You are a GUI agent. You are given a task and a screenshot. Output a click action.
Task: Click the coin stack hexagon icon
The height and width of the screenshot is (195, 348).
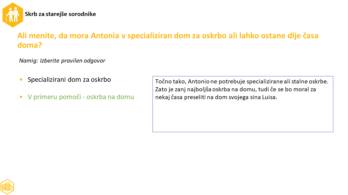point(7,187)
